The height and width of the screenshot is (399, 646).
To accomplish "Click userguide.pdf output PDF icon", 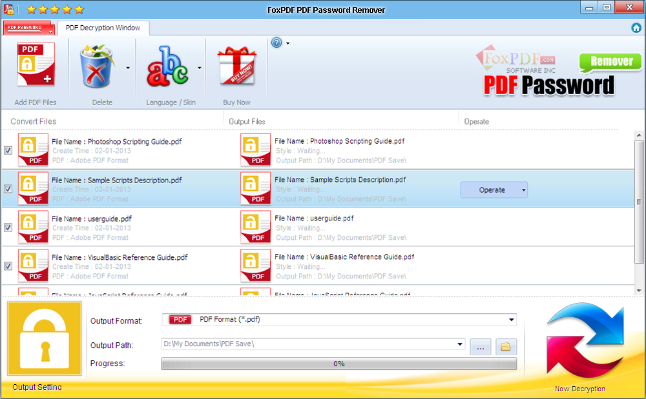I will [255, 228].
